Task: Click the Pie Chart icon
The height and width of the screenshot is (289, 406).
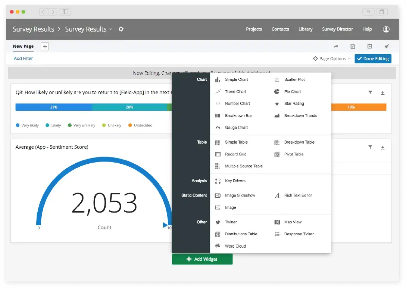Action: (x=277, y=92)
